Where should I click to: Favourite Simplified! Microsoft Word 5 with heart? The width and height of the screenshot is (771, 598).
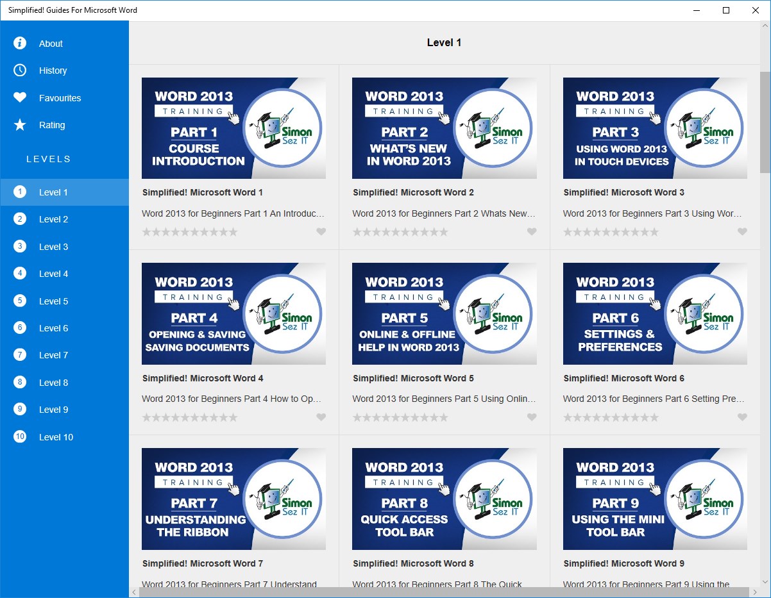pyautogui.click(x=532, y=417)
